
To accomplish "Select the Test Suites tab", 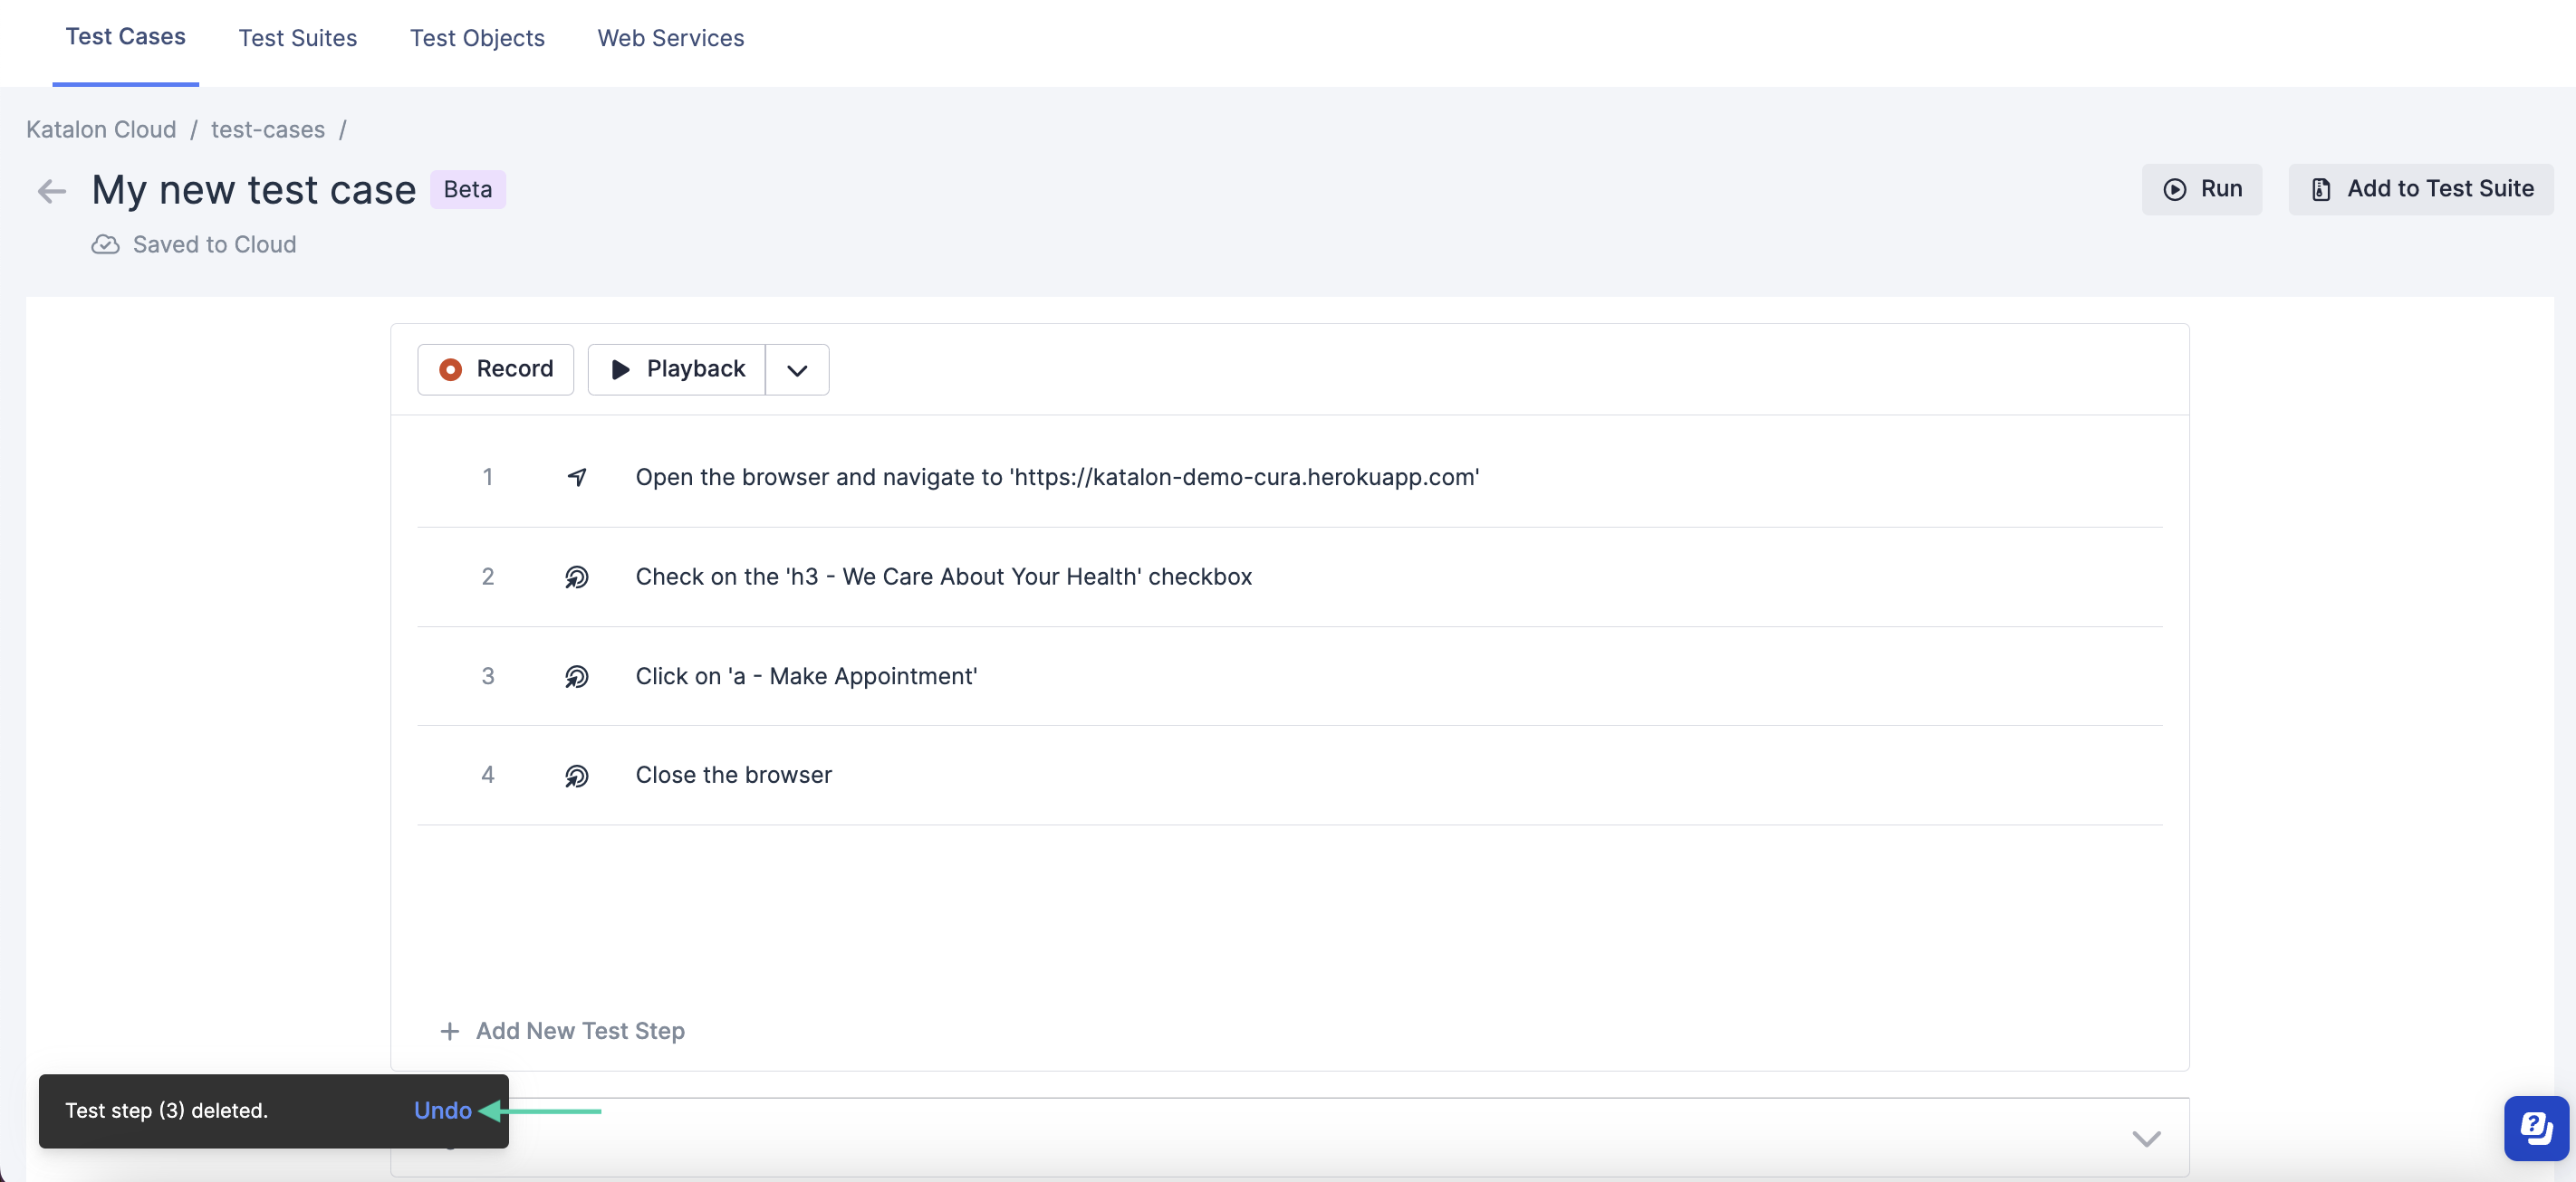I will coord(297,36).
